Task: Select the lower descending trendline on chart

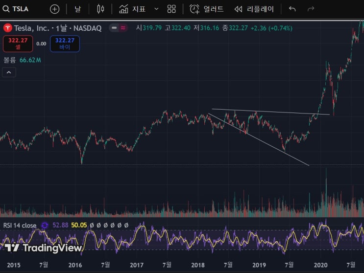Action: pyautogui.click(x=259, y=139)
